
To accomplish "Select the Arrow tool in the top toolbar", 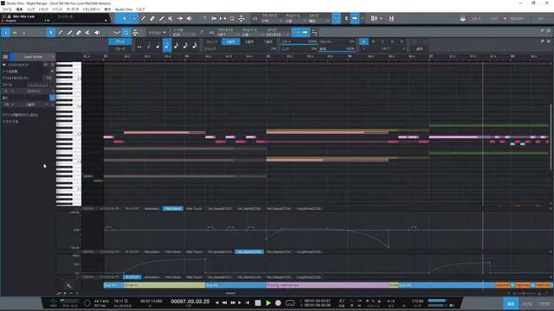I will coord(125,18).
